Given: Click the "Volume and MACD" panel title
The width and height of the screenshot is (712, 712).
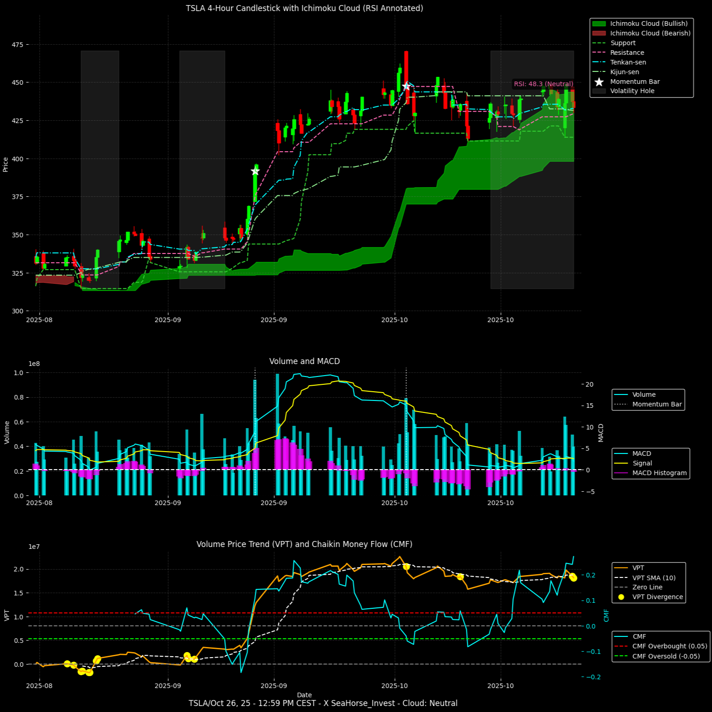Looking at the screenshot, I should click(x=305, y=361).
